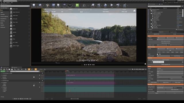Open the File menu
The image size is (184, 103).
[1, 3]
